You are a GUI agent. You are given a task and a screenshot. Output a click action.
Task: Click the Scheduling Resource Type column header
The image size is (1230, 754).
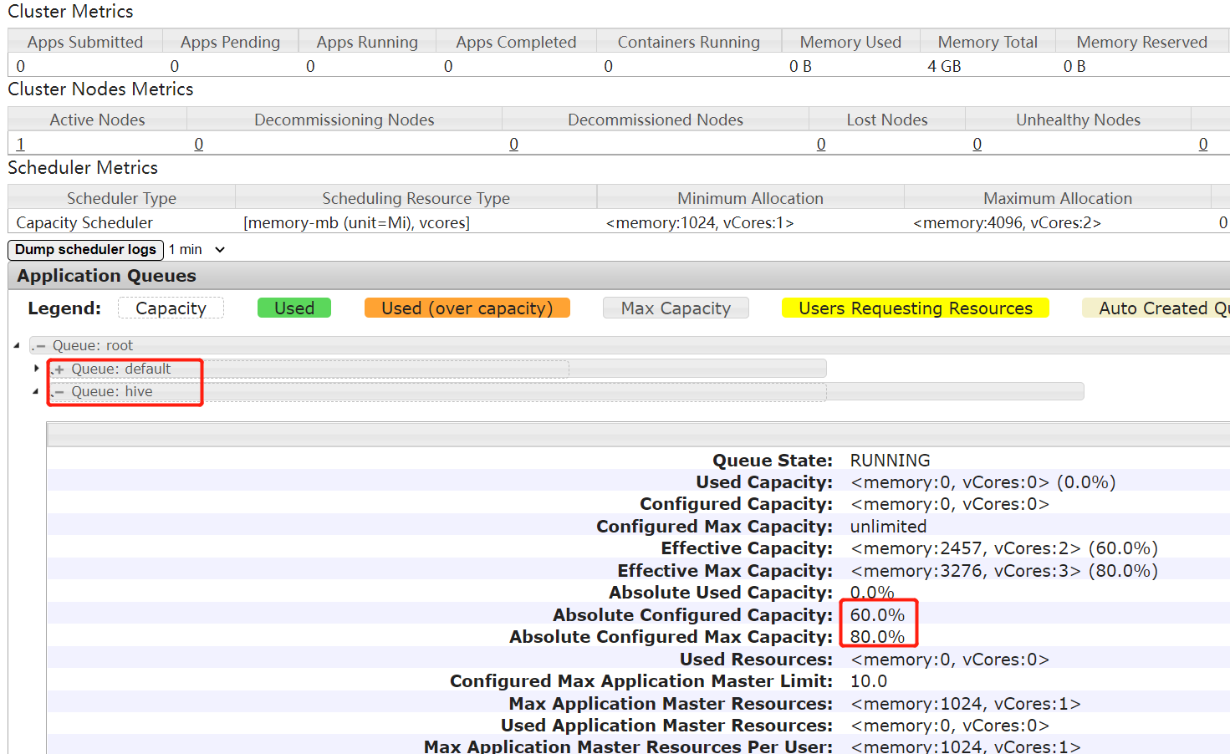click(x=416, y=198)
